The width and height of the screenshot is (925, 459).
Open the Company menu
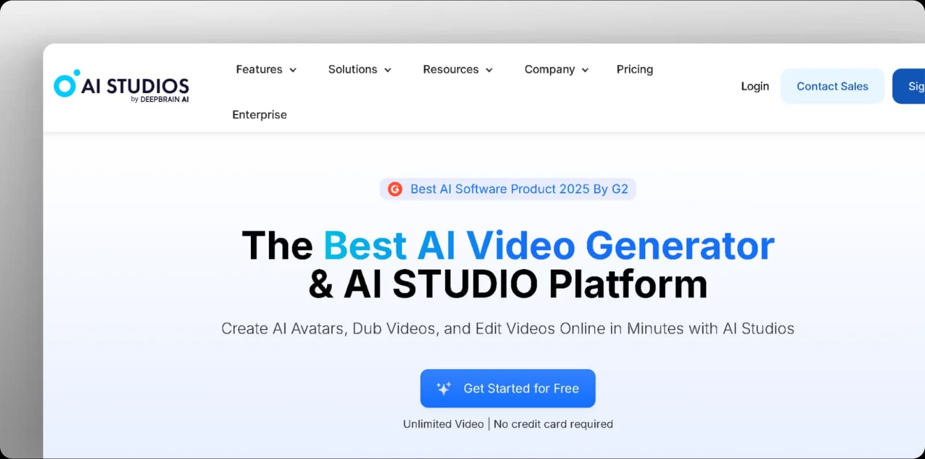pyautogui.click(x=557, y=69)
